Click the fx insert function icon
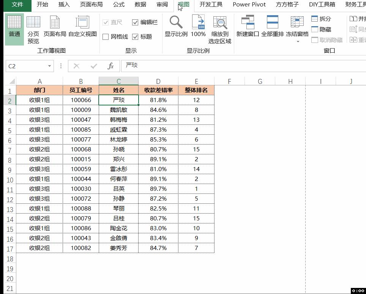This screenshot has width=366, height=294. pyautogui.click(x=110, y=66)
